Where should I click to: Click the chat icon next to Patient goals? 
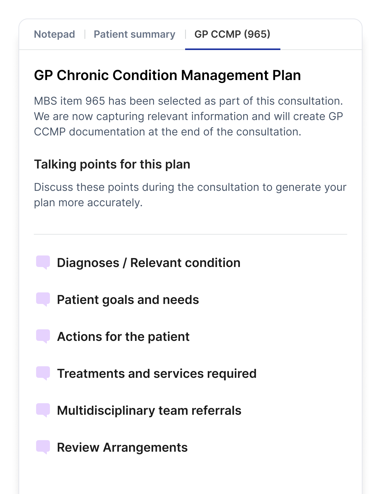(43, 299)
